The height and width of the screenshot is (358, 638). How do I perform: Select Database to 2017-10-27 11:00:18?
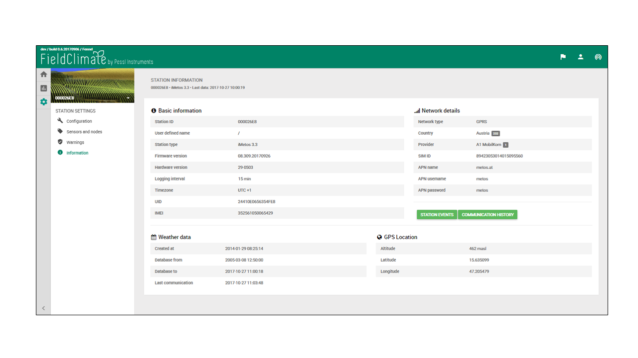244,271
